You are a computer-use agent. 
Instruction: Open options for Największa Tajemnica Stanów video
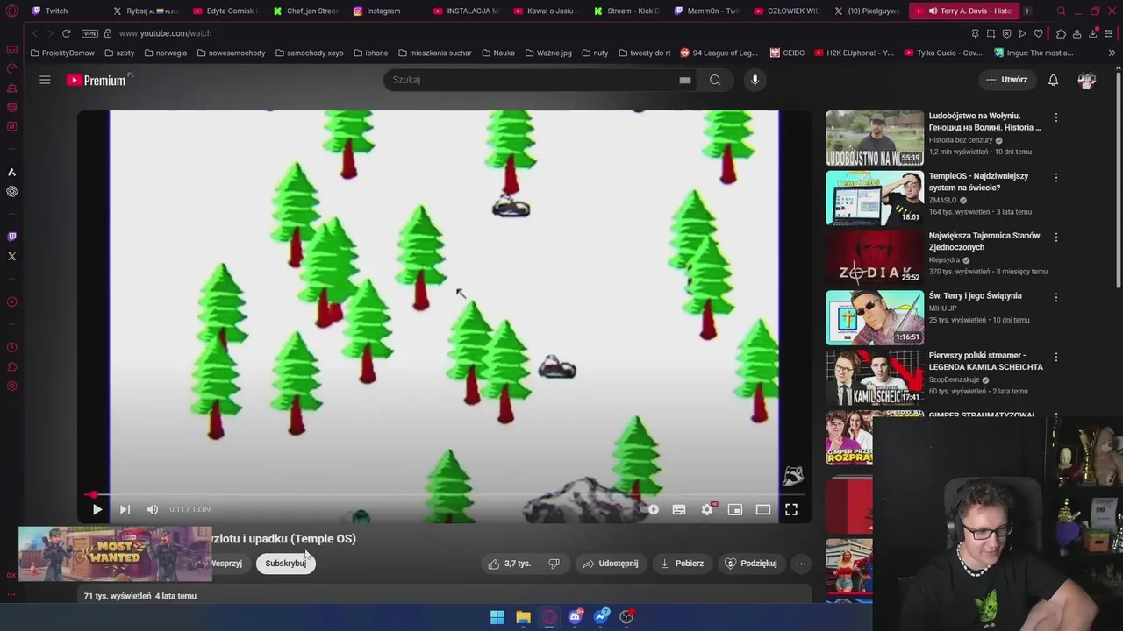coord(1056,238)
